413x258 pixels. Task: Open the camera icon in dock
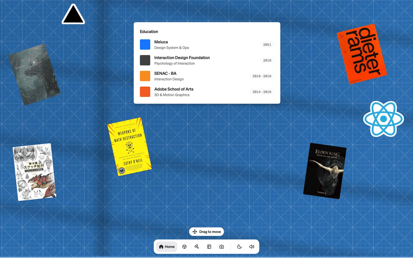pyautogui.click(x=221, y=247)
